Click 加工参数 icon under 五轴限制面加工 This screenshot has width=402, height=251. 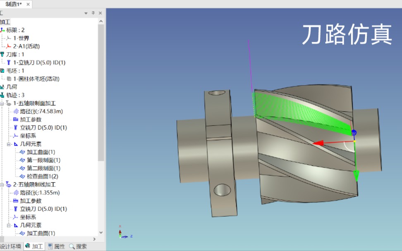tap(16, 120)
